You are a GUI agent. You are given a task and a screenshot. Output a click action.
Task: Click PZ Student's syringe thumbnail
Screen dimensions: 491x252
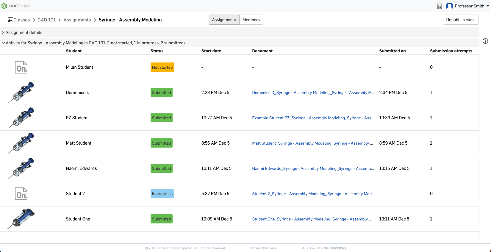click(x=21, y=118)
